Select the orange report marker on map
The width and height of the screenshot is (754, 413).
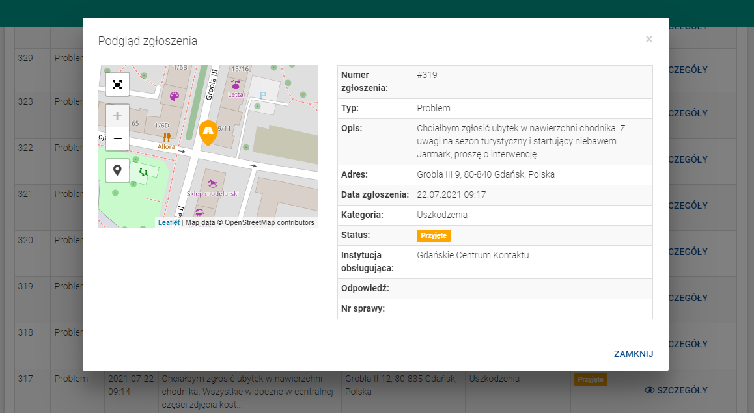click(208, 133)
